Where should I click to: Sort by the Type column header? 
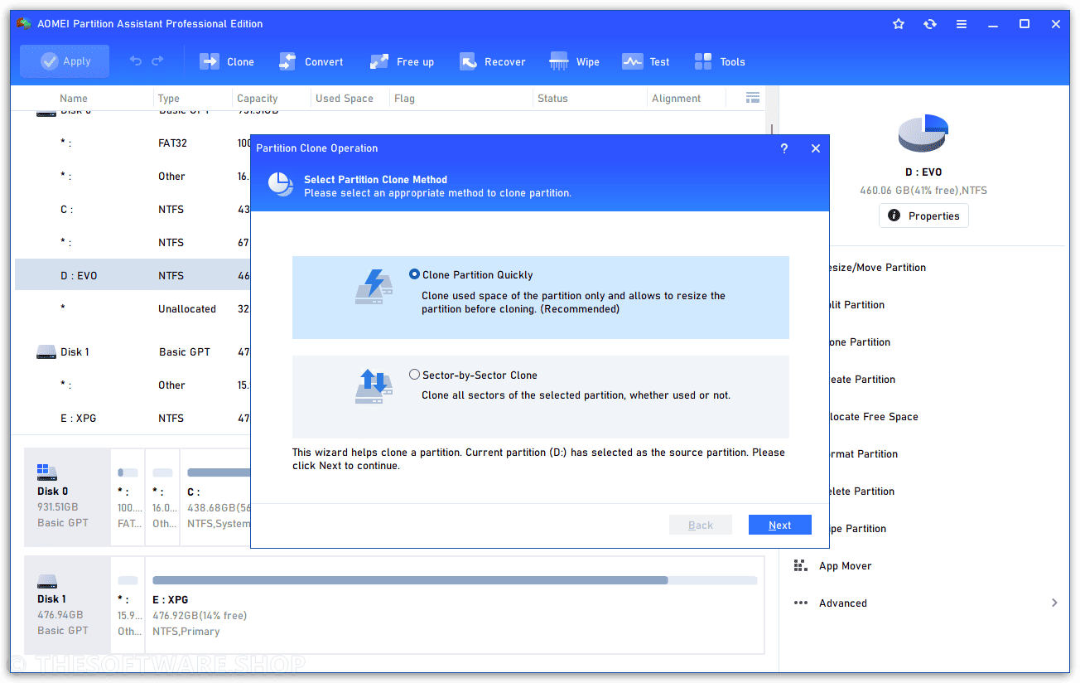pyautogui.click(x=169, y=98)
